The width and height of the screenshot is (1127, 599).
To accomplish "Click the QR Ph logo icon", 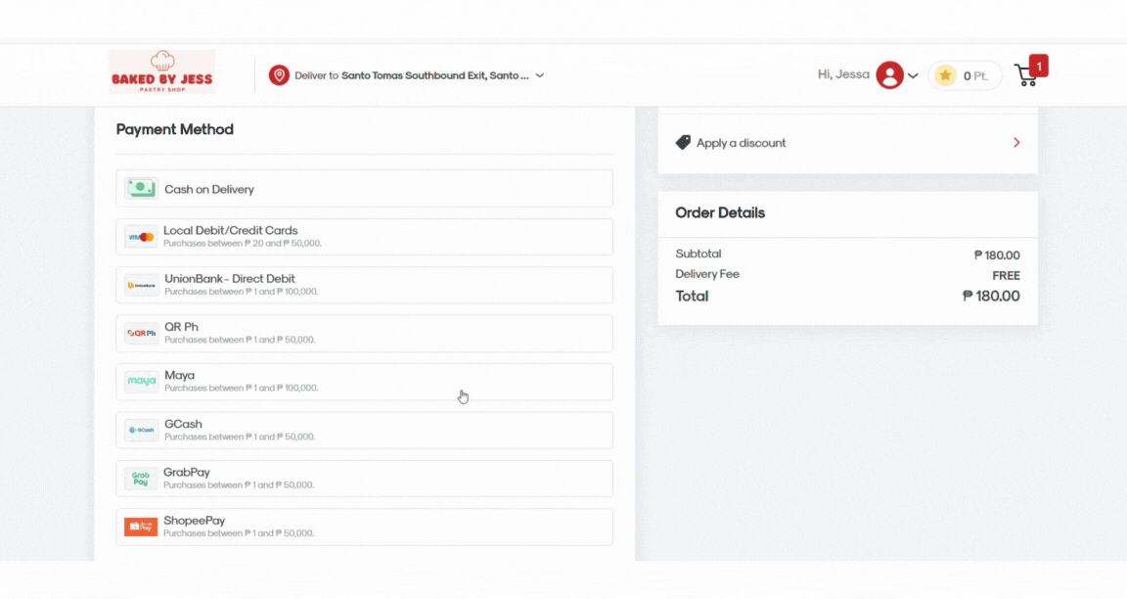I will 141,334.
